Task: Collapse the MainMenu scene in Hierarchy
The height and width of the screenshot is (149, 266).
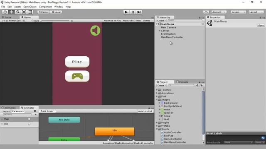Action: (157, 24)
